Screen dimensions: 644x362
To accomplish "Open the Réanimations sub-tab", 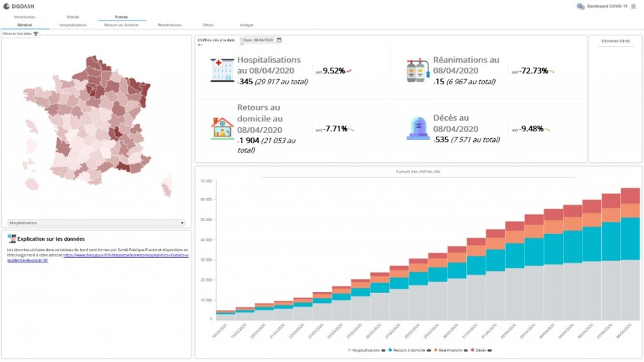I will [x=170, y=25].
